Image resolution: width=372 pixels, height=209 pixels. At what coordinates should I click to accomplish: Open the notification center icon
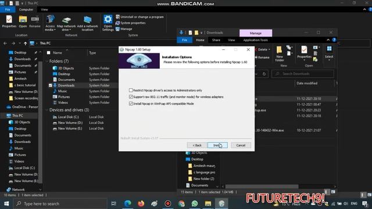coord(364,204)
